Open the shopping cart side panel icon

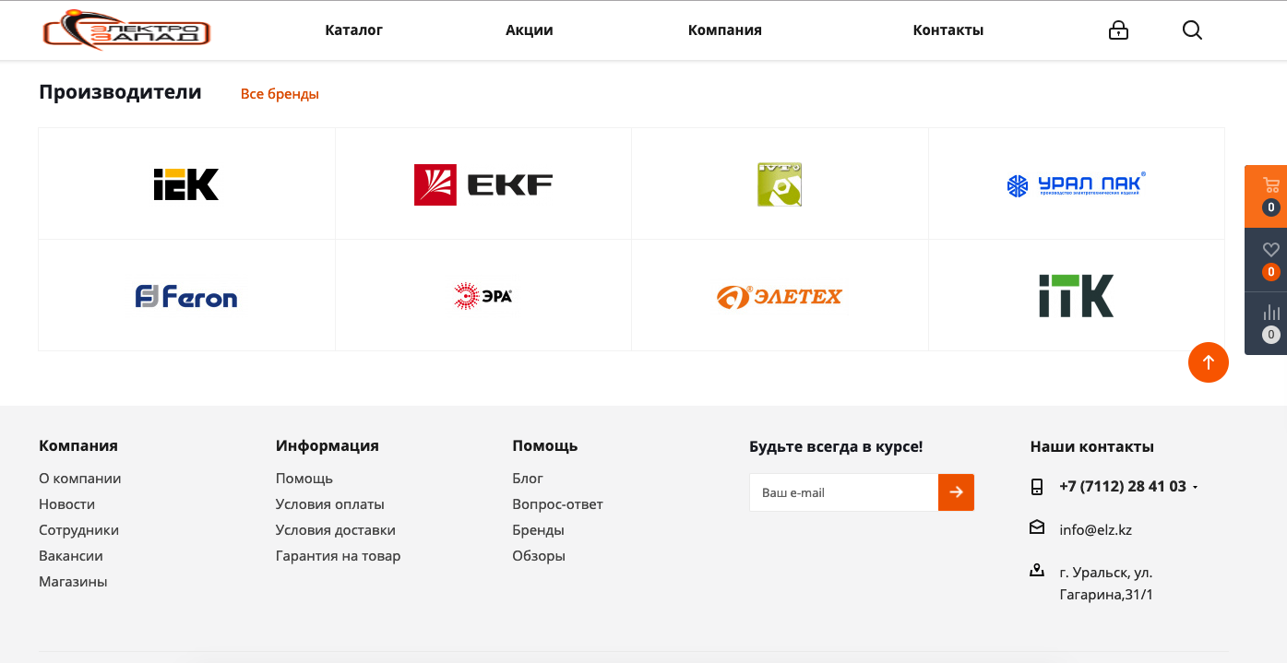1271,184
